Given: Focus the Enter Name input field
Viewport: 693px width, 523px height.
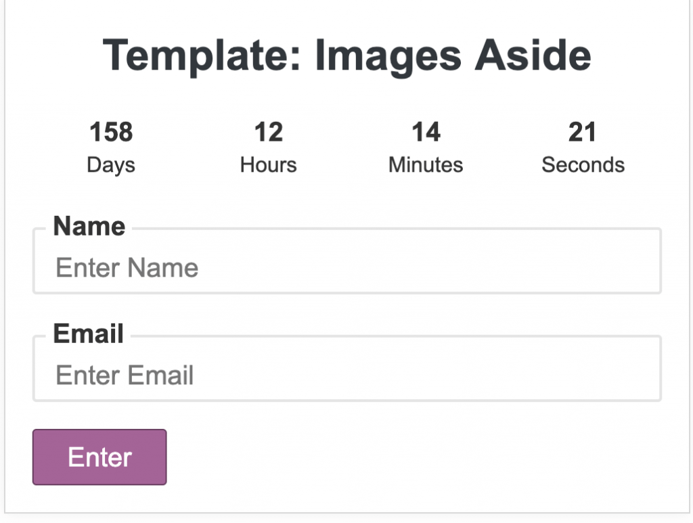Looking at the screenshot, I should coord(347,261).
